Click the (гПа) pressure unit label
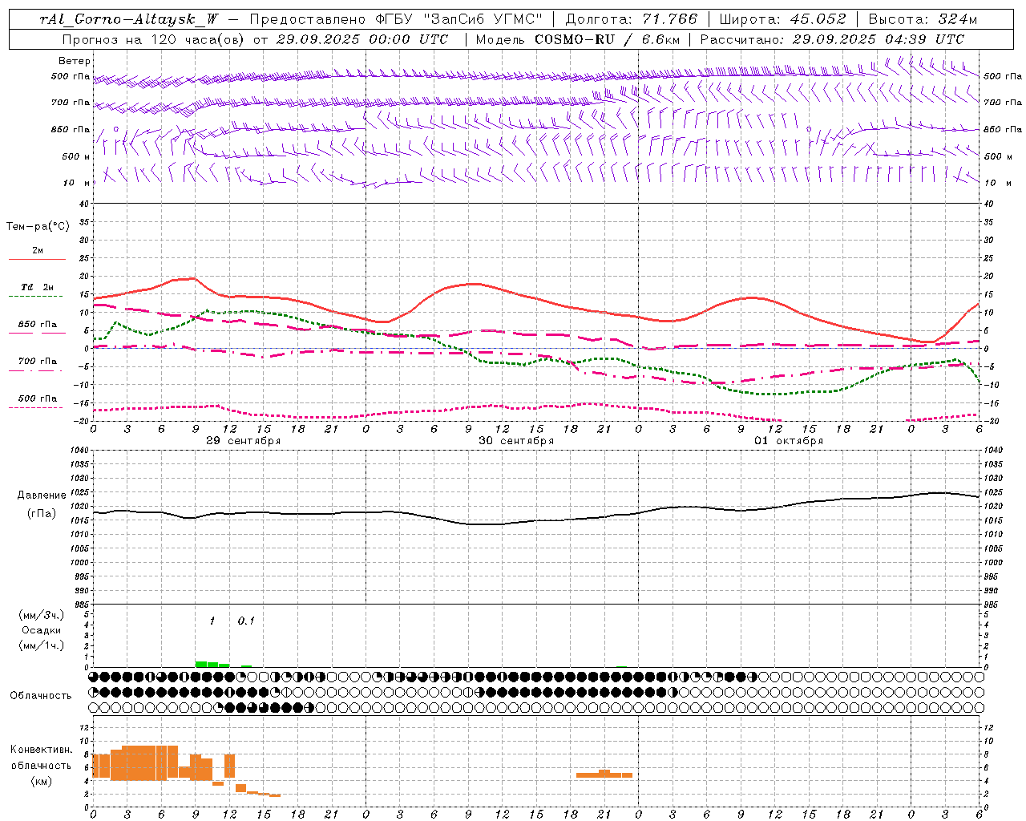 click(42, 513)
